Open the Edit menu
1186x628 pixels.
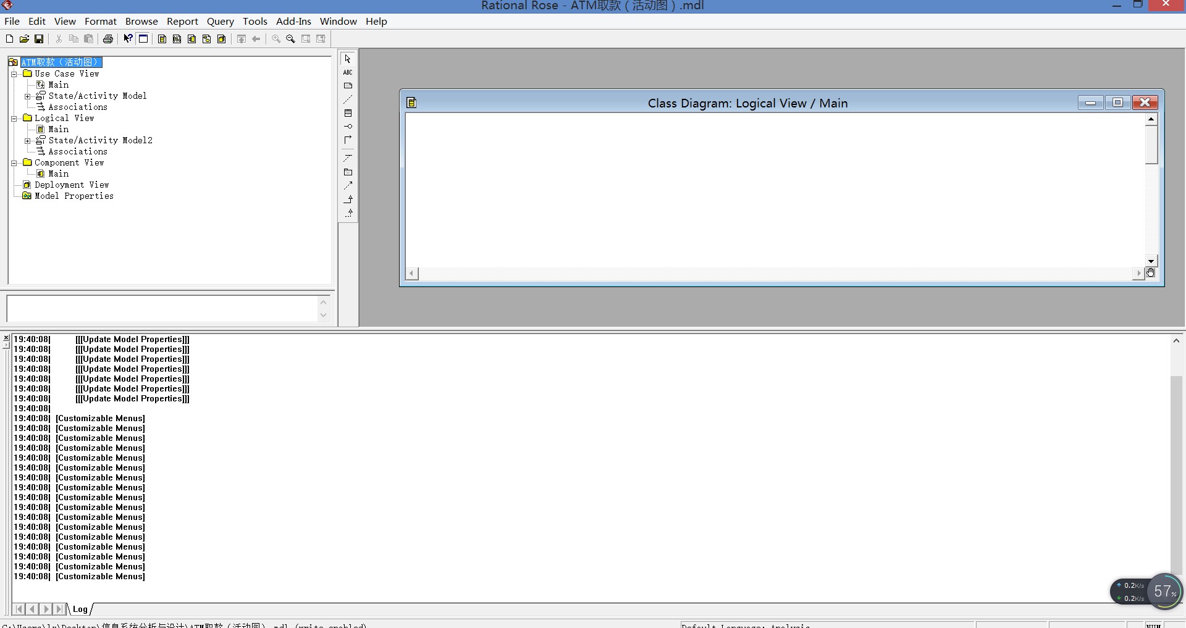click(x=37, y=21)
